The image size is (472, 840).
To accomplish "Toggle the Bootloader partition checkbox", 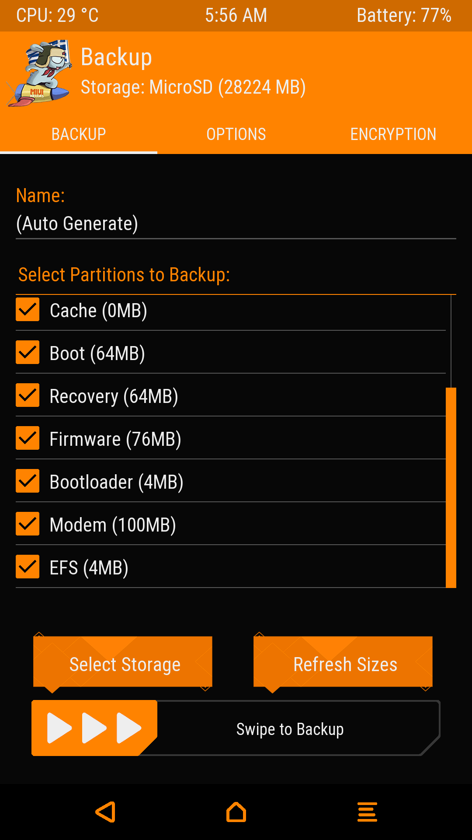I will pyautogui.click(x=28, y=481).
